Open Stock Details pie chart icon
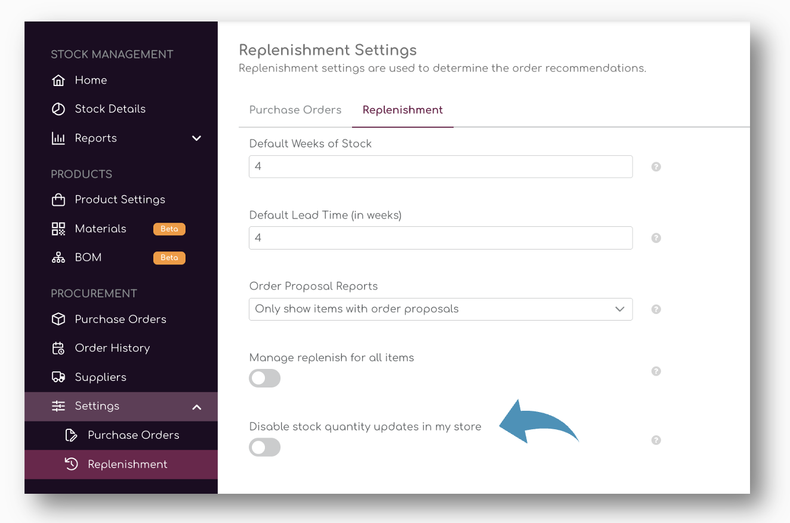790x523 pixels. pyautogui.click(x=58, y=109)
